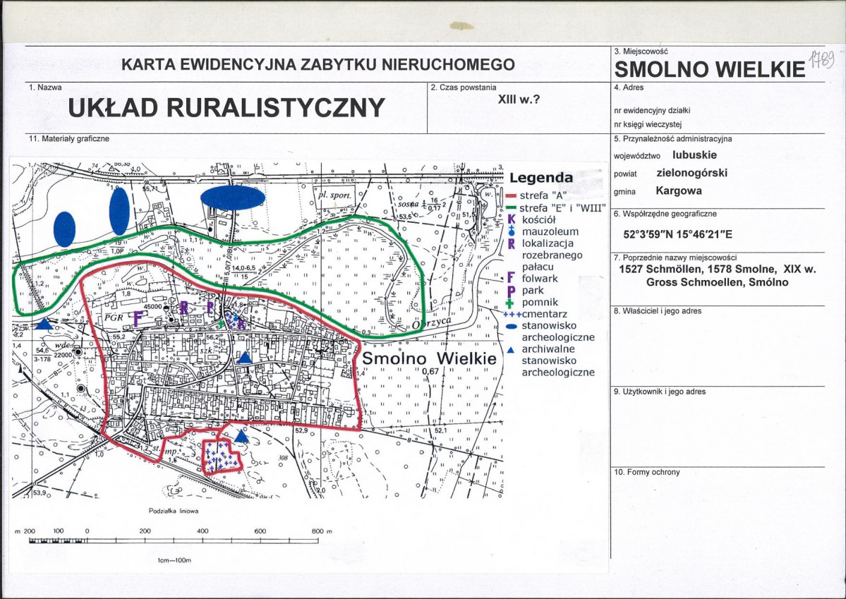Viewport: 846px width, 599px height.
Task: Click the blue triangle below the szk. label
Action: click(245, 357)
